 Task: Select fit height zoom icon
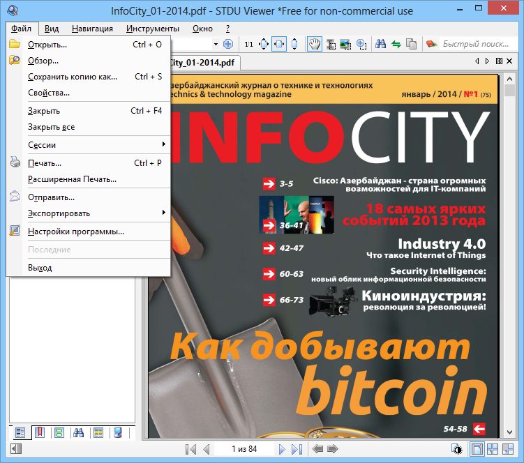pos(294,44)
